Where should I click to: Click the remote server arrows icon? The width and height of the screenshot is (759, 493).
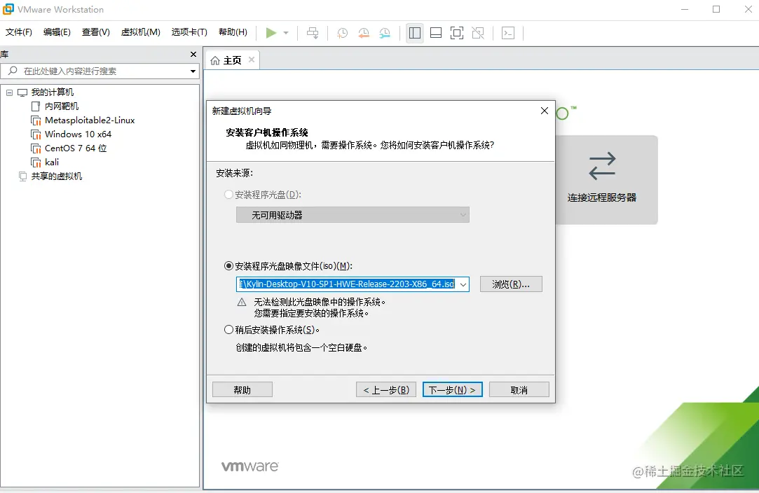tap(602, 166)
